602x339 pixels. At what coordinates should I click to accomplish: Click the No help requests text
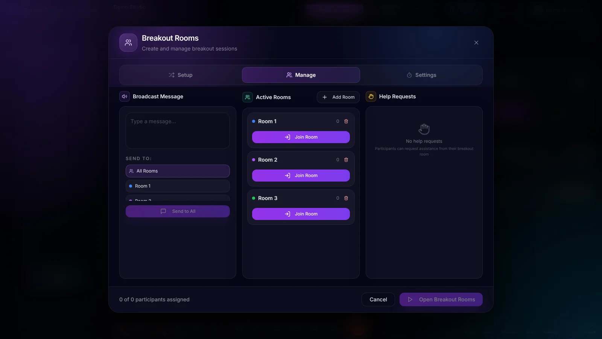coord(424,141)
